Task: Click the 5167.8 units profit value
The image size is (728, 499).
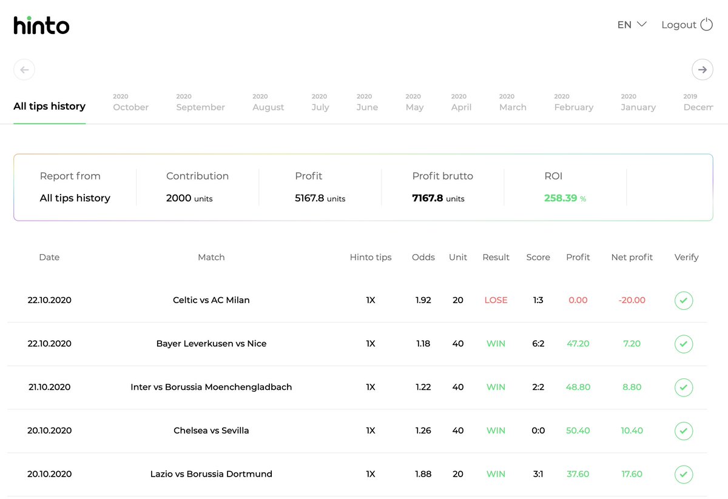Action: click(x=320, y=198)
